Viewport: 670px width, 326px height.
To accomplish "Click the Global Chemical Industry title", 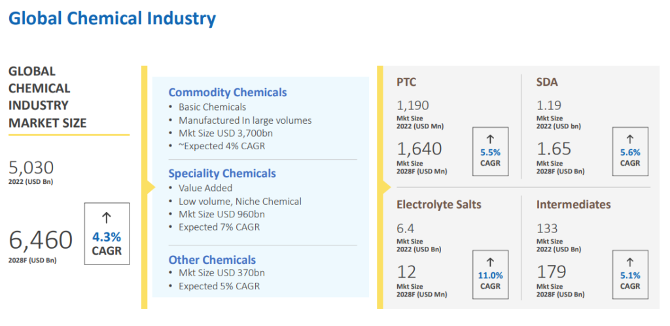I will (x=112, y=18).
